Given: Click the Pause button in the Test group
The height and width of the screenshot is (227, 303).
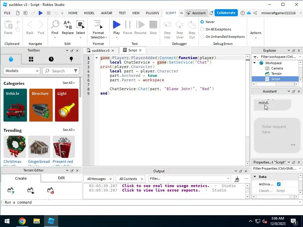Looking at the screenshot, I should [128, 28].
